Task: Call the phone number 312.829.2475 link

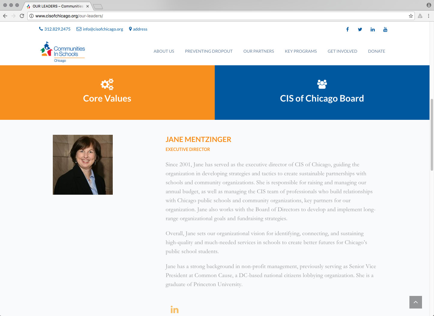Action: (57, 29)
